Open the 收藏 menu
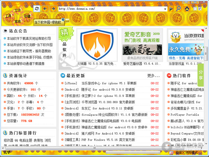209x157 pixels. click(x=27, y=16)
